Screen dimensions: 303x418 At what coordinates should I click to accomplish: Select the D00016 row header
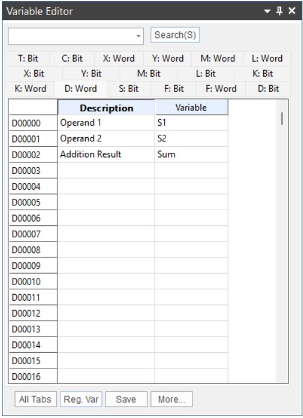tap(33, 376)
